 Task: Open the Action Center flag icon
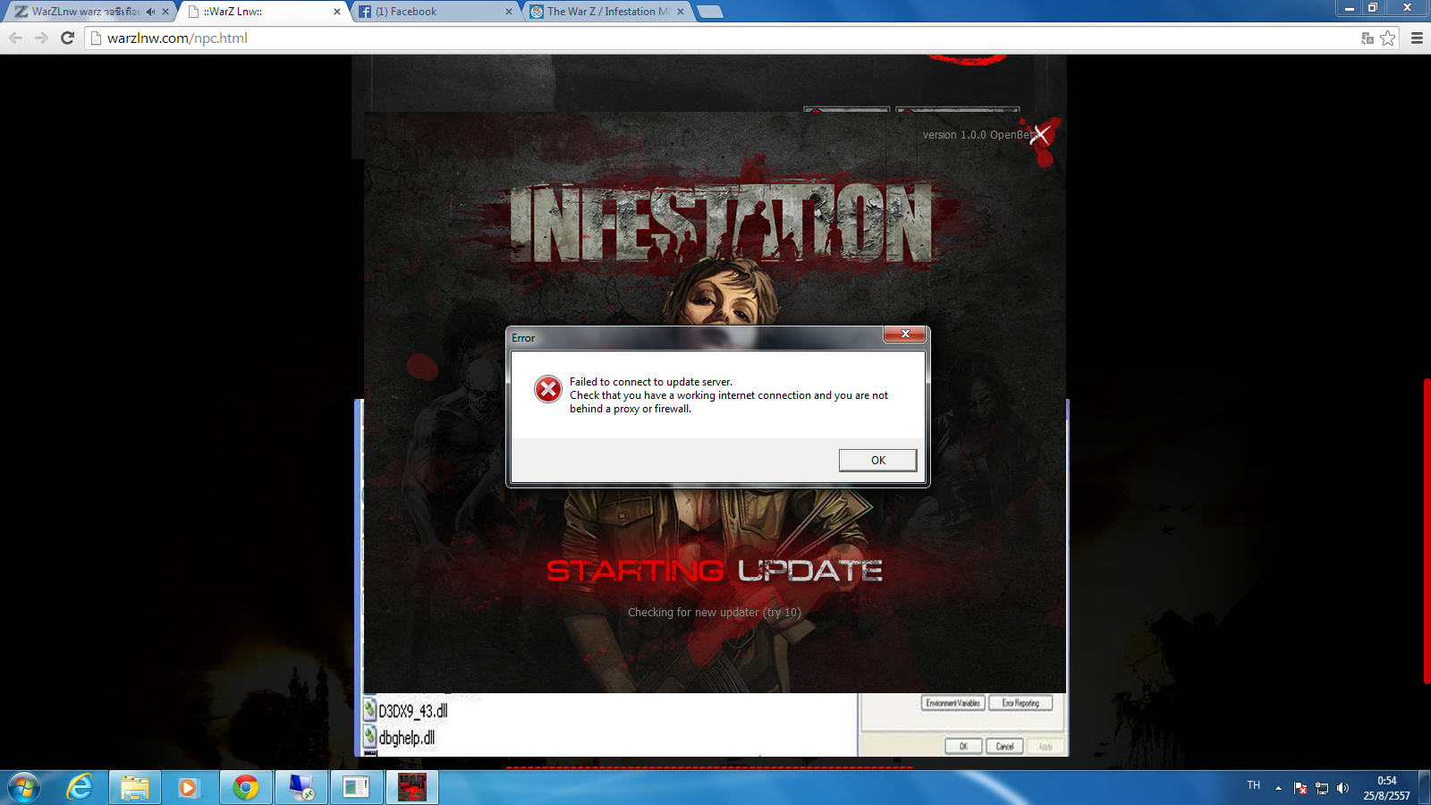coord(1300,788)
